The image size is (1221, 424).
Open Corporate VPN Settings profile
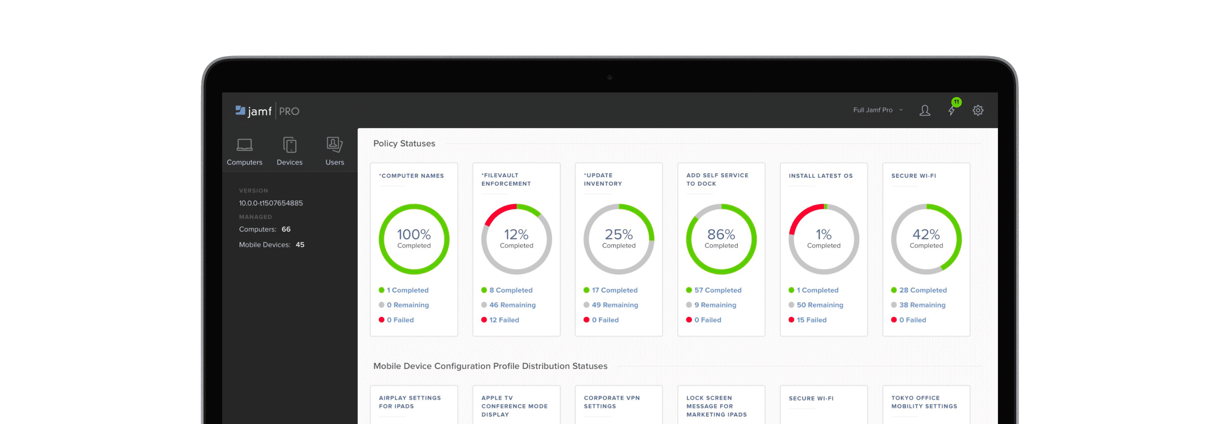[611, 402]
